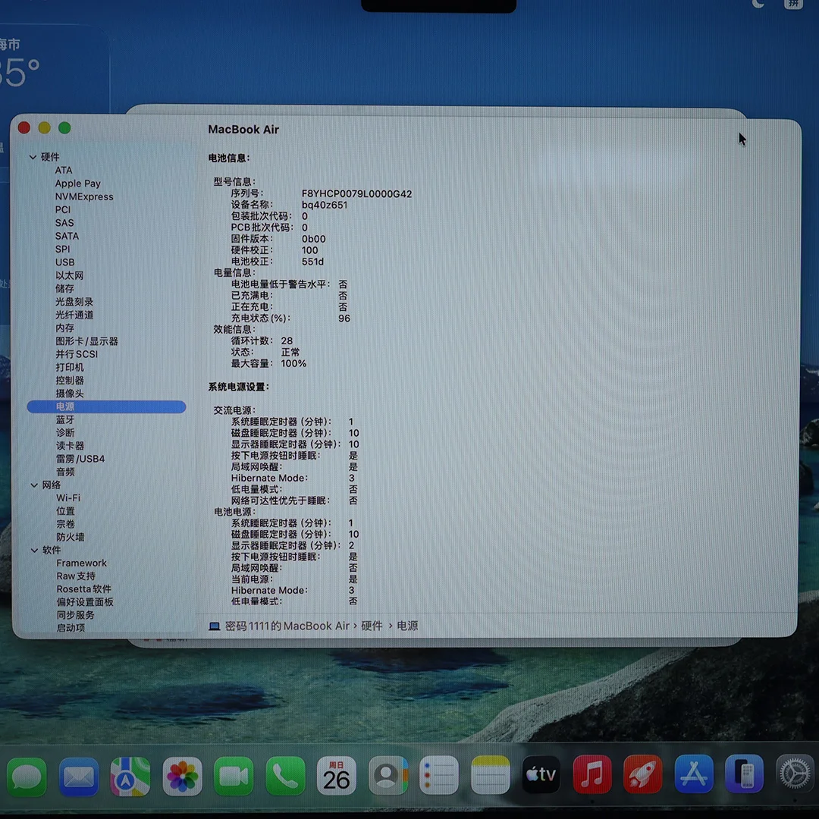819x819 pixels.
Task: Click the 循环计数 value 28
Action: pyautogui.click(x=287, y=341)
